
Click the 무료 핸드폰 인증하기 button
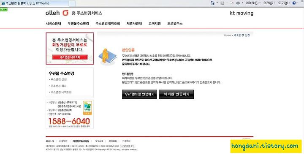139,94
